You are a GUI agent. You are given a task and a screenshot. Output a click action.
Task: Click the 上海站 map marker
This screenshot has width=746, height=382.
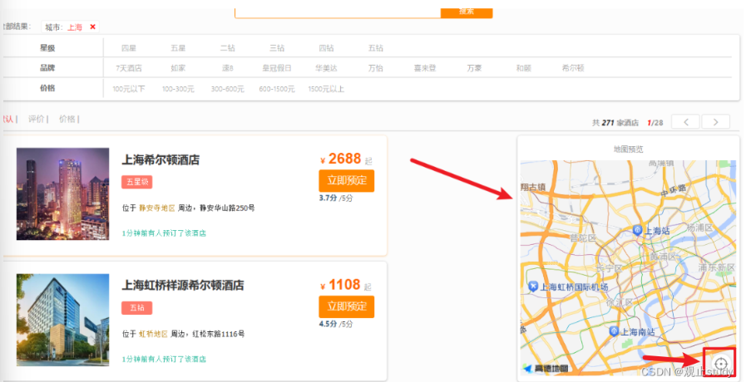pos(638,230)
